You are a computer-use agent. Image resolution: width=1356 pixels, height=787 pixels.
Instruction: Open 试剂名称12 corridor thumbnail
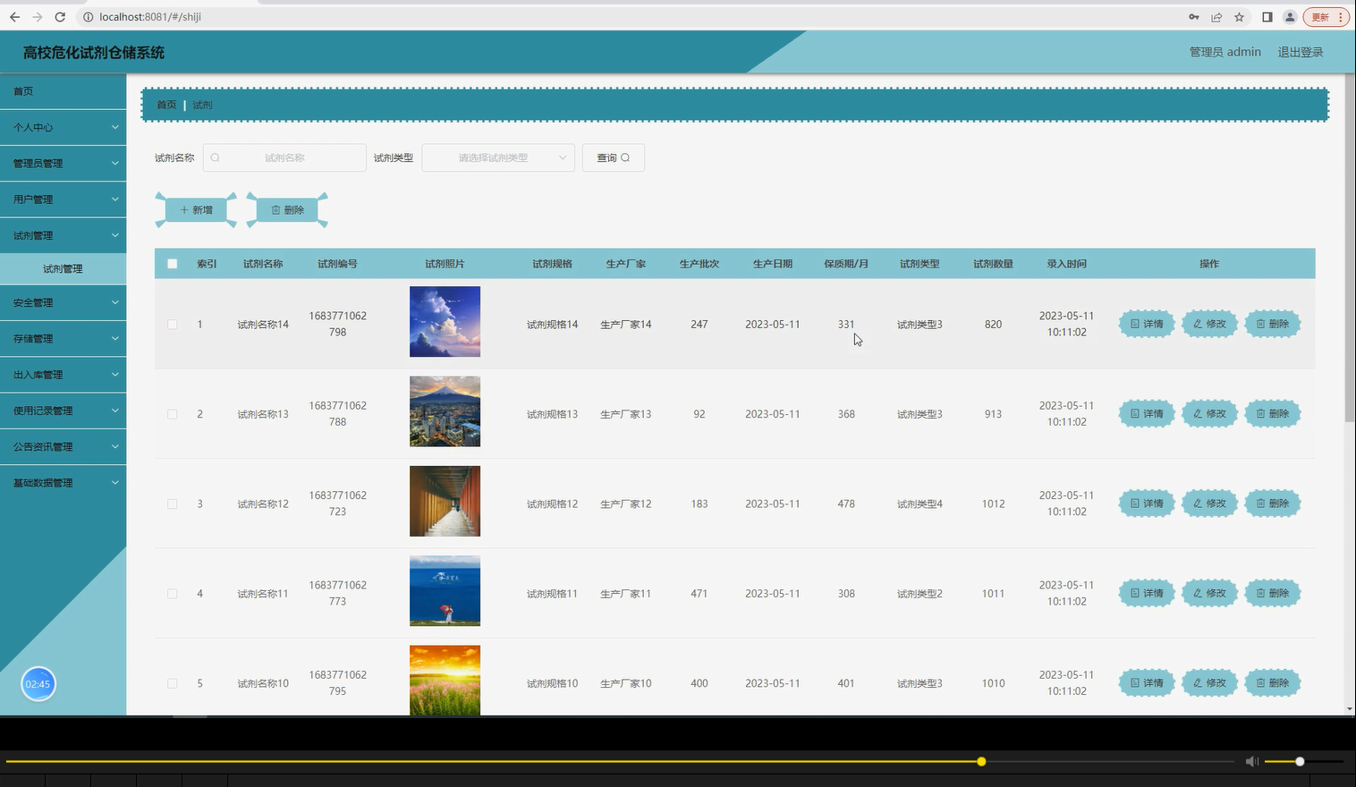445,501
